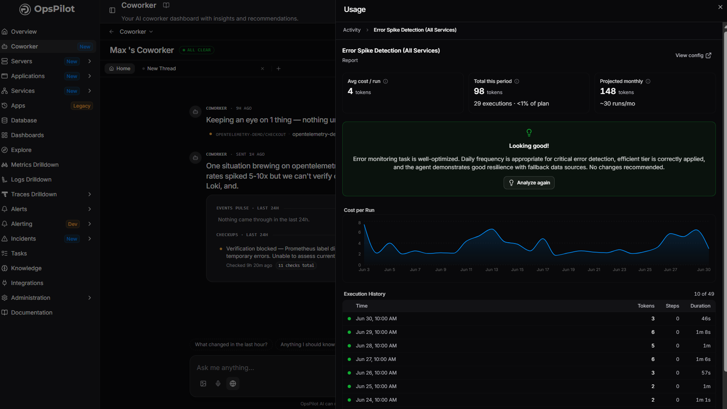
Task: Click the OpsPilot logo icon
Action: (25, 9)
